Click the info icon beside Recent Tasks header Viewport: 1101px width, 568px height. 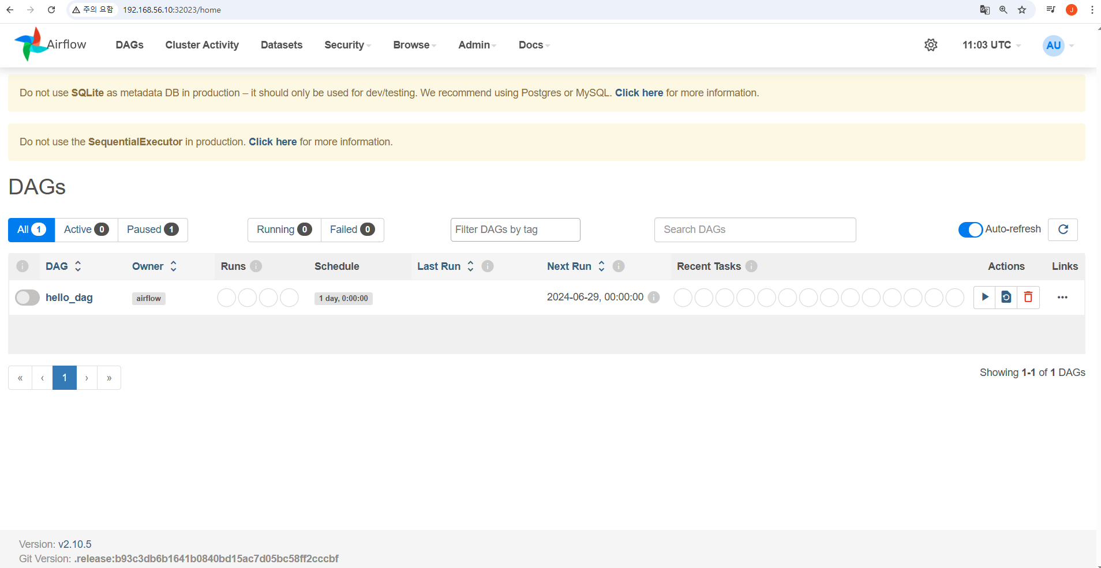tap(751, 266)
